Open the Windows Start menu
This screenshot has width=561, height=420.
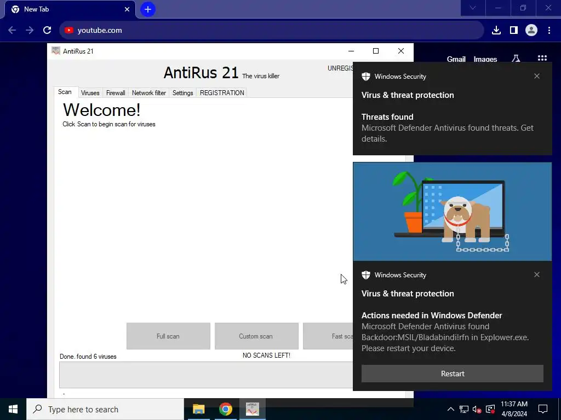click(x=13, y=409)
